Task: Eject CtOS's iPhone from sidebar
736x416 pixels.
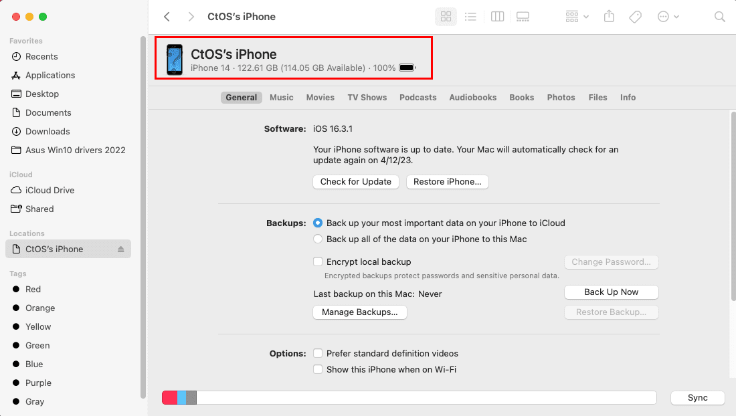Action: coord(121,249)
